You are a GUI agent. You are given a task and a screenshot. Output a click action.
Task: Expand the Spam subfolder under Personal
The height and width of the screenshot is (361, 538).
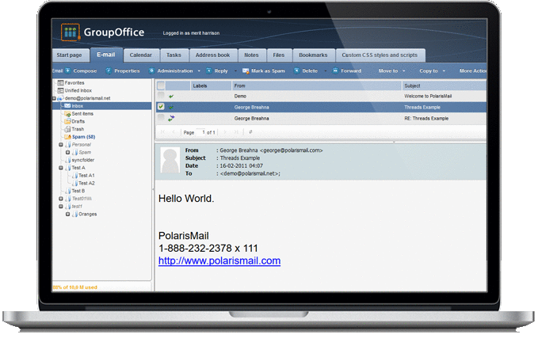[67, 153]
